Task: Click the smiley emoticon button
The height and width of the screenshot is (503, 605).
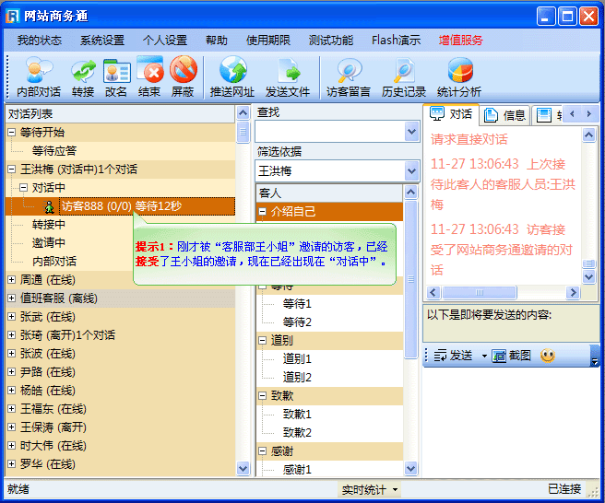Action: (547, 355)
